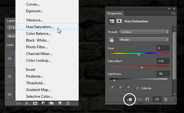Enable the Colorize checkbox
This screenshot has height=113, width=184.
pyautogui.click(x=137, y=88)
